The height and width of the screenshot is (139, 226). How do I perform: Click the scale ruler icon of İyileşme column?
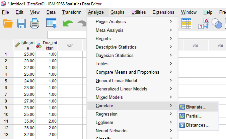(17, 45)
